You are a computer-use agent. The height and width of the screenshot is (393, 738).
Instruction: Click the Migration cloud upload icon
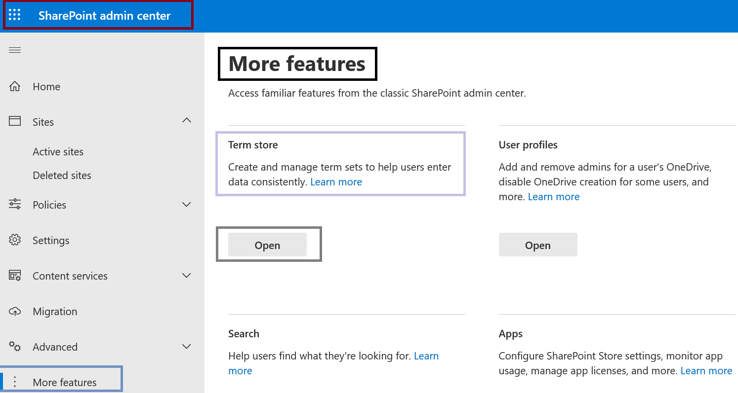pyautogui.click(x=15, y=311)
